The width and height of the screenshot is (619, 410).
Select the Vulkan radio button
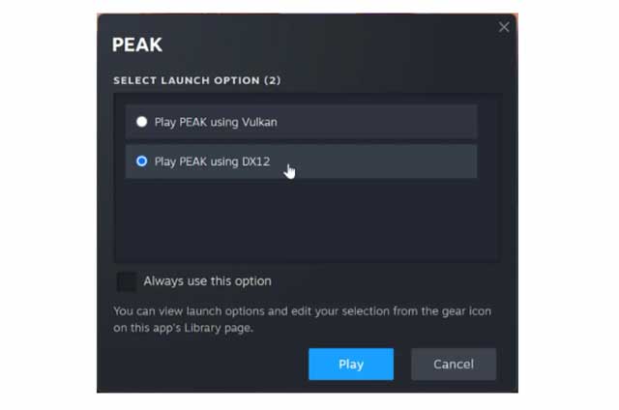tap(142, 122)
